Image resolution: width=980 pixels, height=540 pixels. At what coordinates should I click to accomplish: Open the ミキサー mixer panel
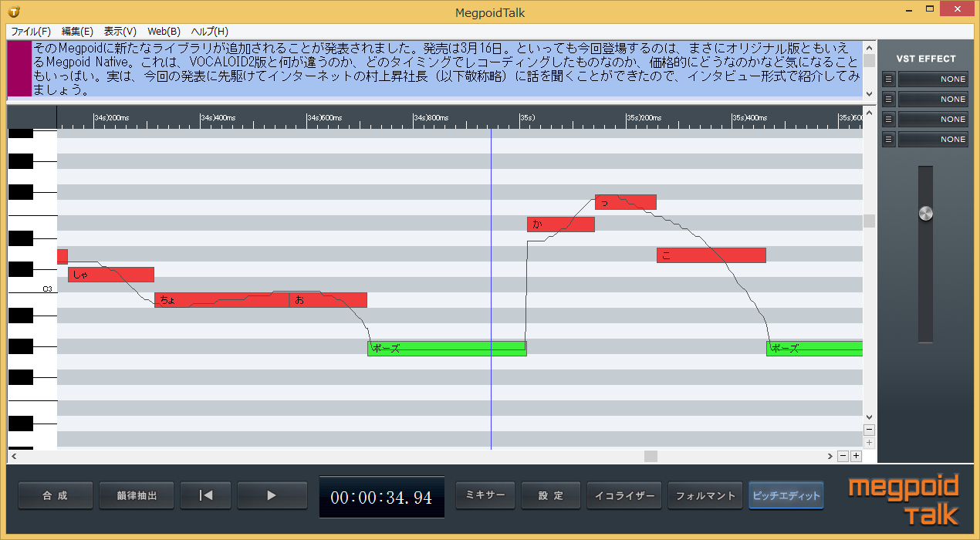click(485, 495)
